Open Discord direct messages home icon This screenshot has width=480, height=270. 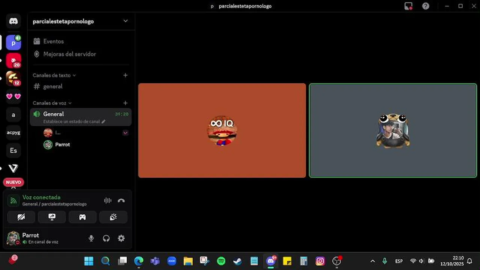(14, 21)
